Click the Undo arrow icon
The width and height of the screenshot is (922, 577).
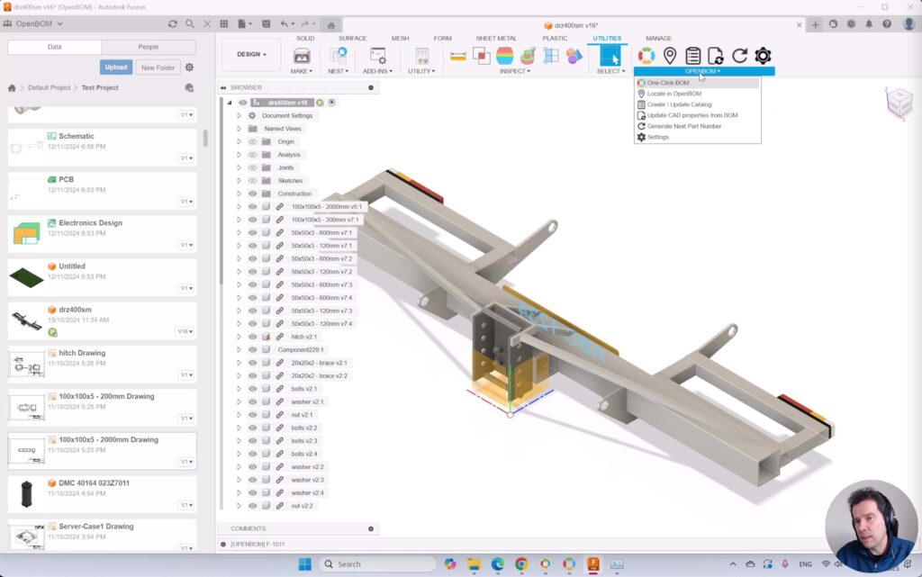coord(284,24)
